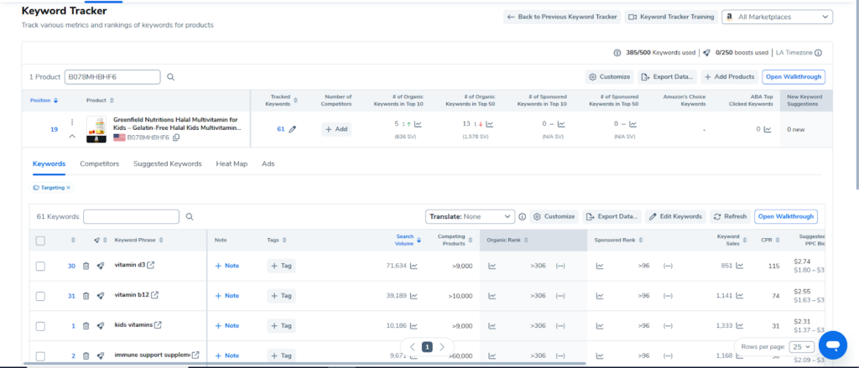Open the All Marketplaces dropdown
This screenshot has width=859, height=368.
[777, 17]
